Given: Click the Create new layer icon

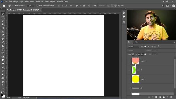Looking at the screenshot, I should [167, 97].
